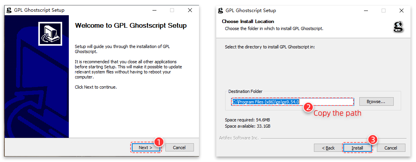Click Next in the Welcome setup window
The width and height of the screenshot is (416, 162).
[146, 148]
